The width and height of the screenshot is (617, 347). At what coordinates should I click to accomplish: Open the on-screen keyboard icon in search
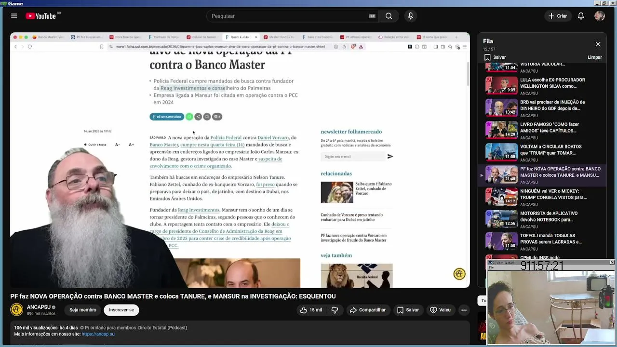(372, 16)
